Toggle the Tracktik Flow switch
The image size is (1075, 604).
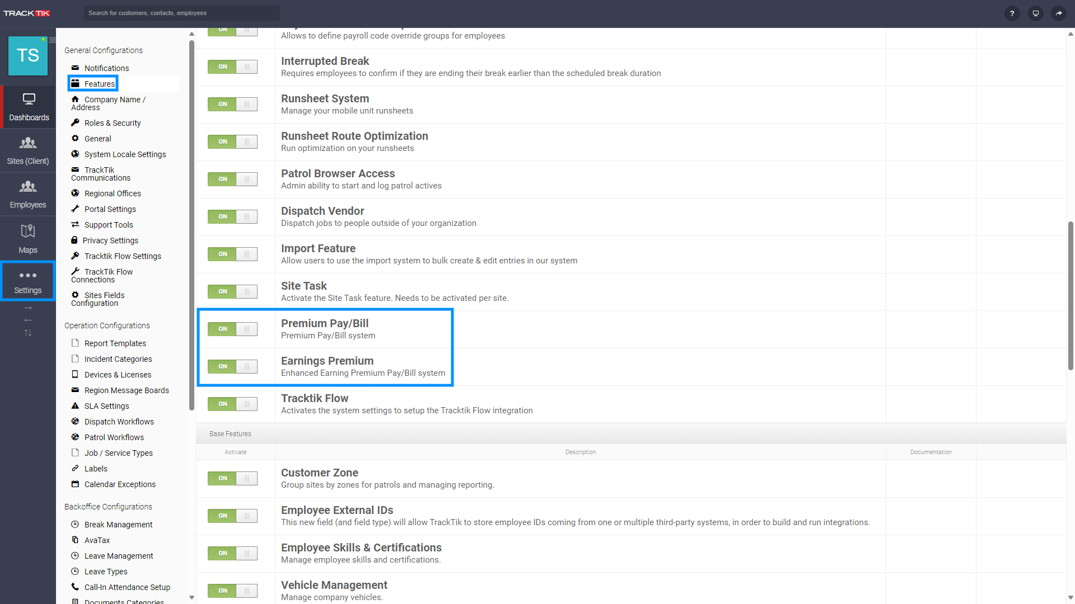click(x=232, y=404)
